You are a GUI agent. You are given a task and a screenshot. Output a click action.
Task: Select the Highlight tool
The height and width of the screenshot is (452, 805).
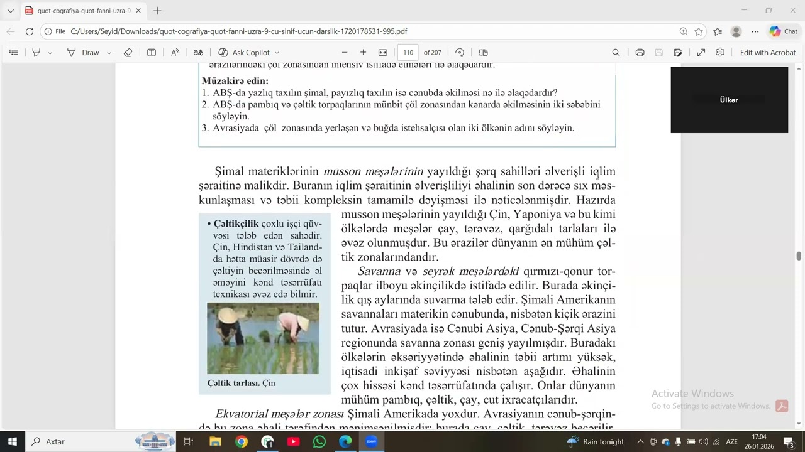(x=36, y=53)
